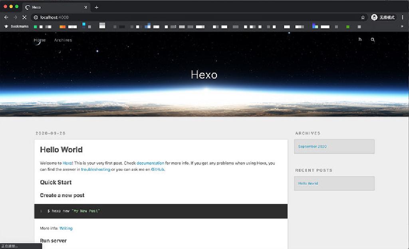Open a new browser tab
Screen dimensions: 409x249
pos(97,7)
